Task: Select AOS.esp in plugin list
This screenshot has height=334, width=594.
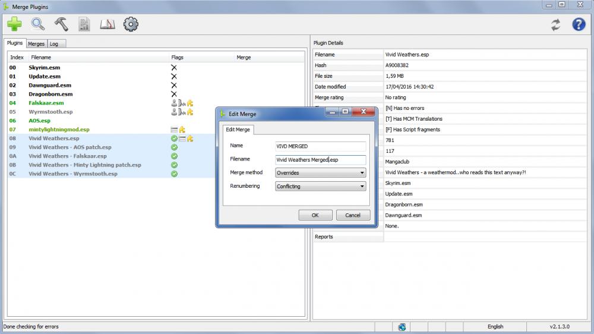Action: [39, 121]
